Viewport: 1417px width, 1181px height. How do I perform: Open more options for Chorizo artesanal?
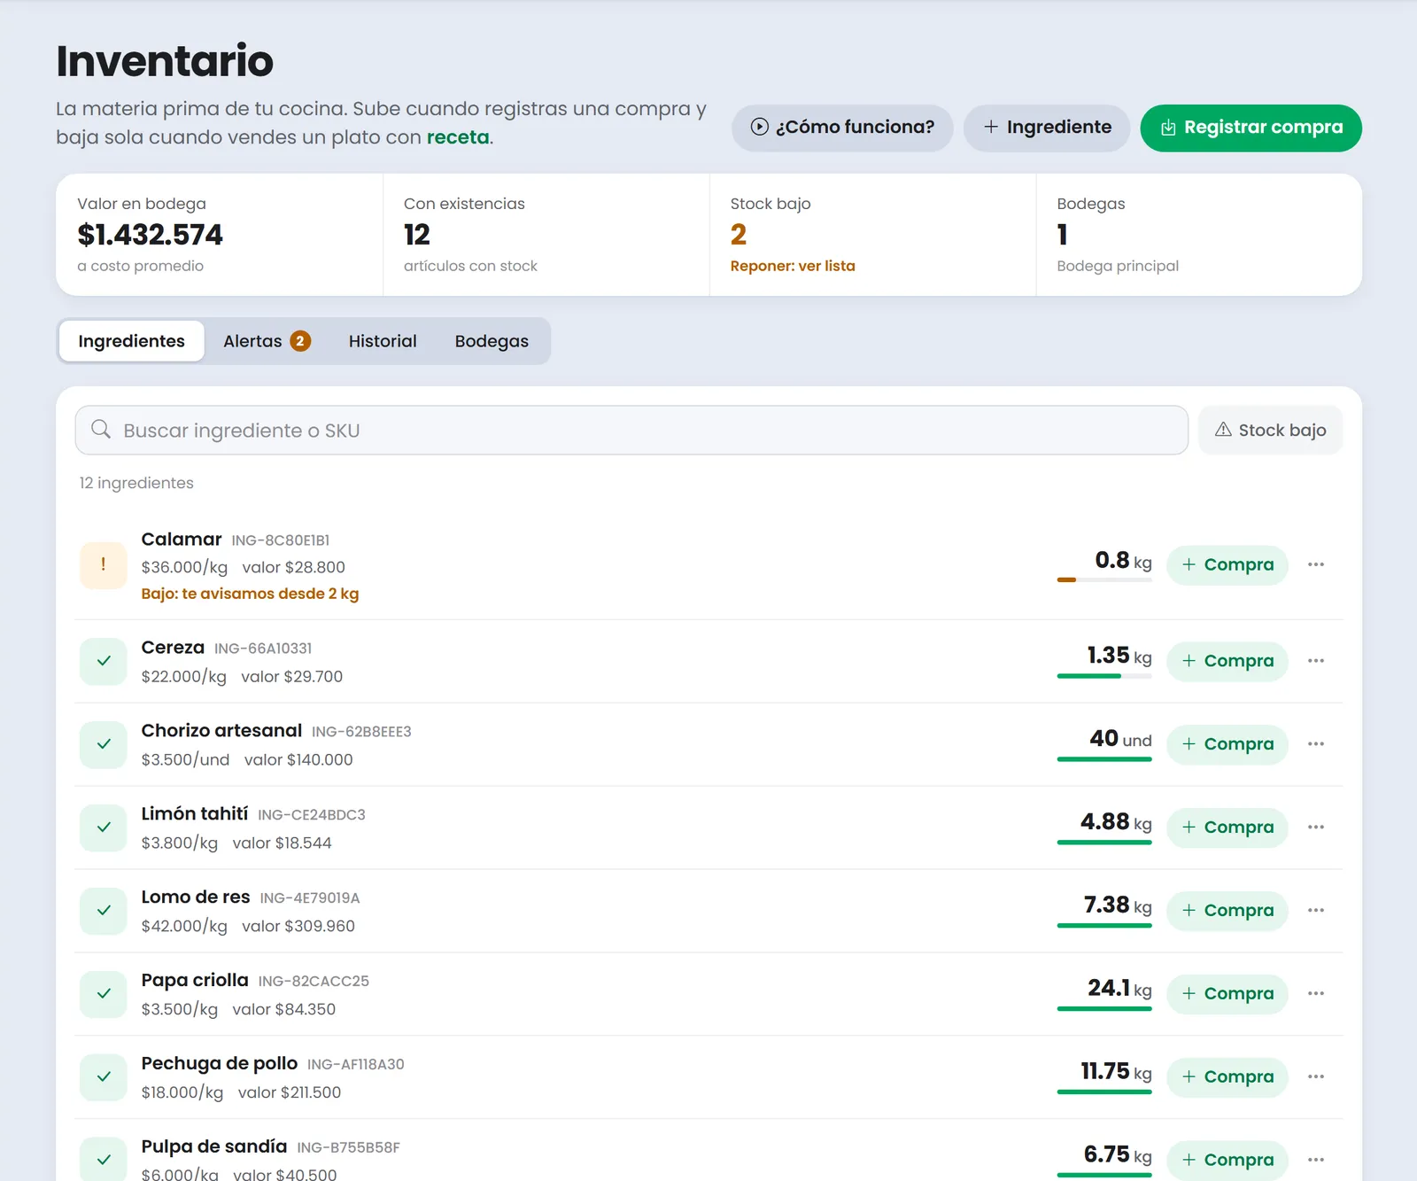tap(1316, 744)
